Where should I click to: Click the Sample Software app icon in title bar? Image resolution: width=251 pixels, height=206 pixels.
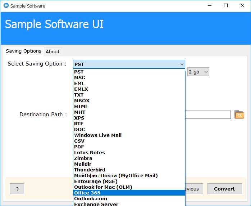pyautogui.click(x=6, y=6)
